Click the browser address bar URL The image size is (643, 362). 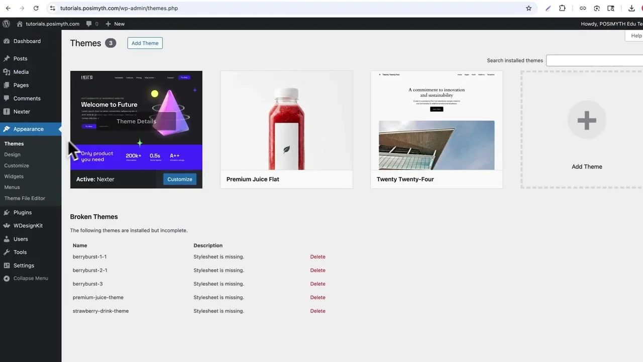tap(119, 8)
